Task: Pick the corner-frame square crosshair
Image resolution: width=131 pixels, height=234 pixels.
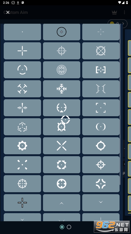Action: point(101,108)
